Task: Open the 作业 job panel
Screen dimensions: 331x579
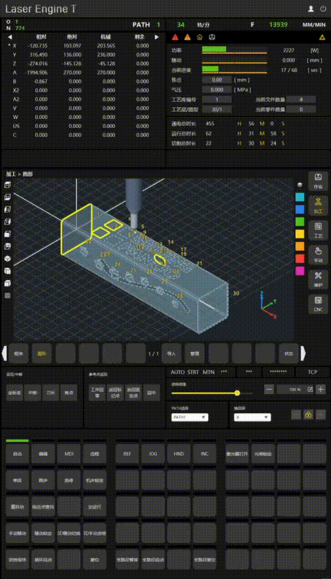Action: [318, 180]
